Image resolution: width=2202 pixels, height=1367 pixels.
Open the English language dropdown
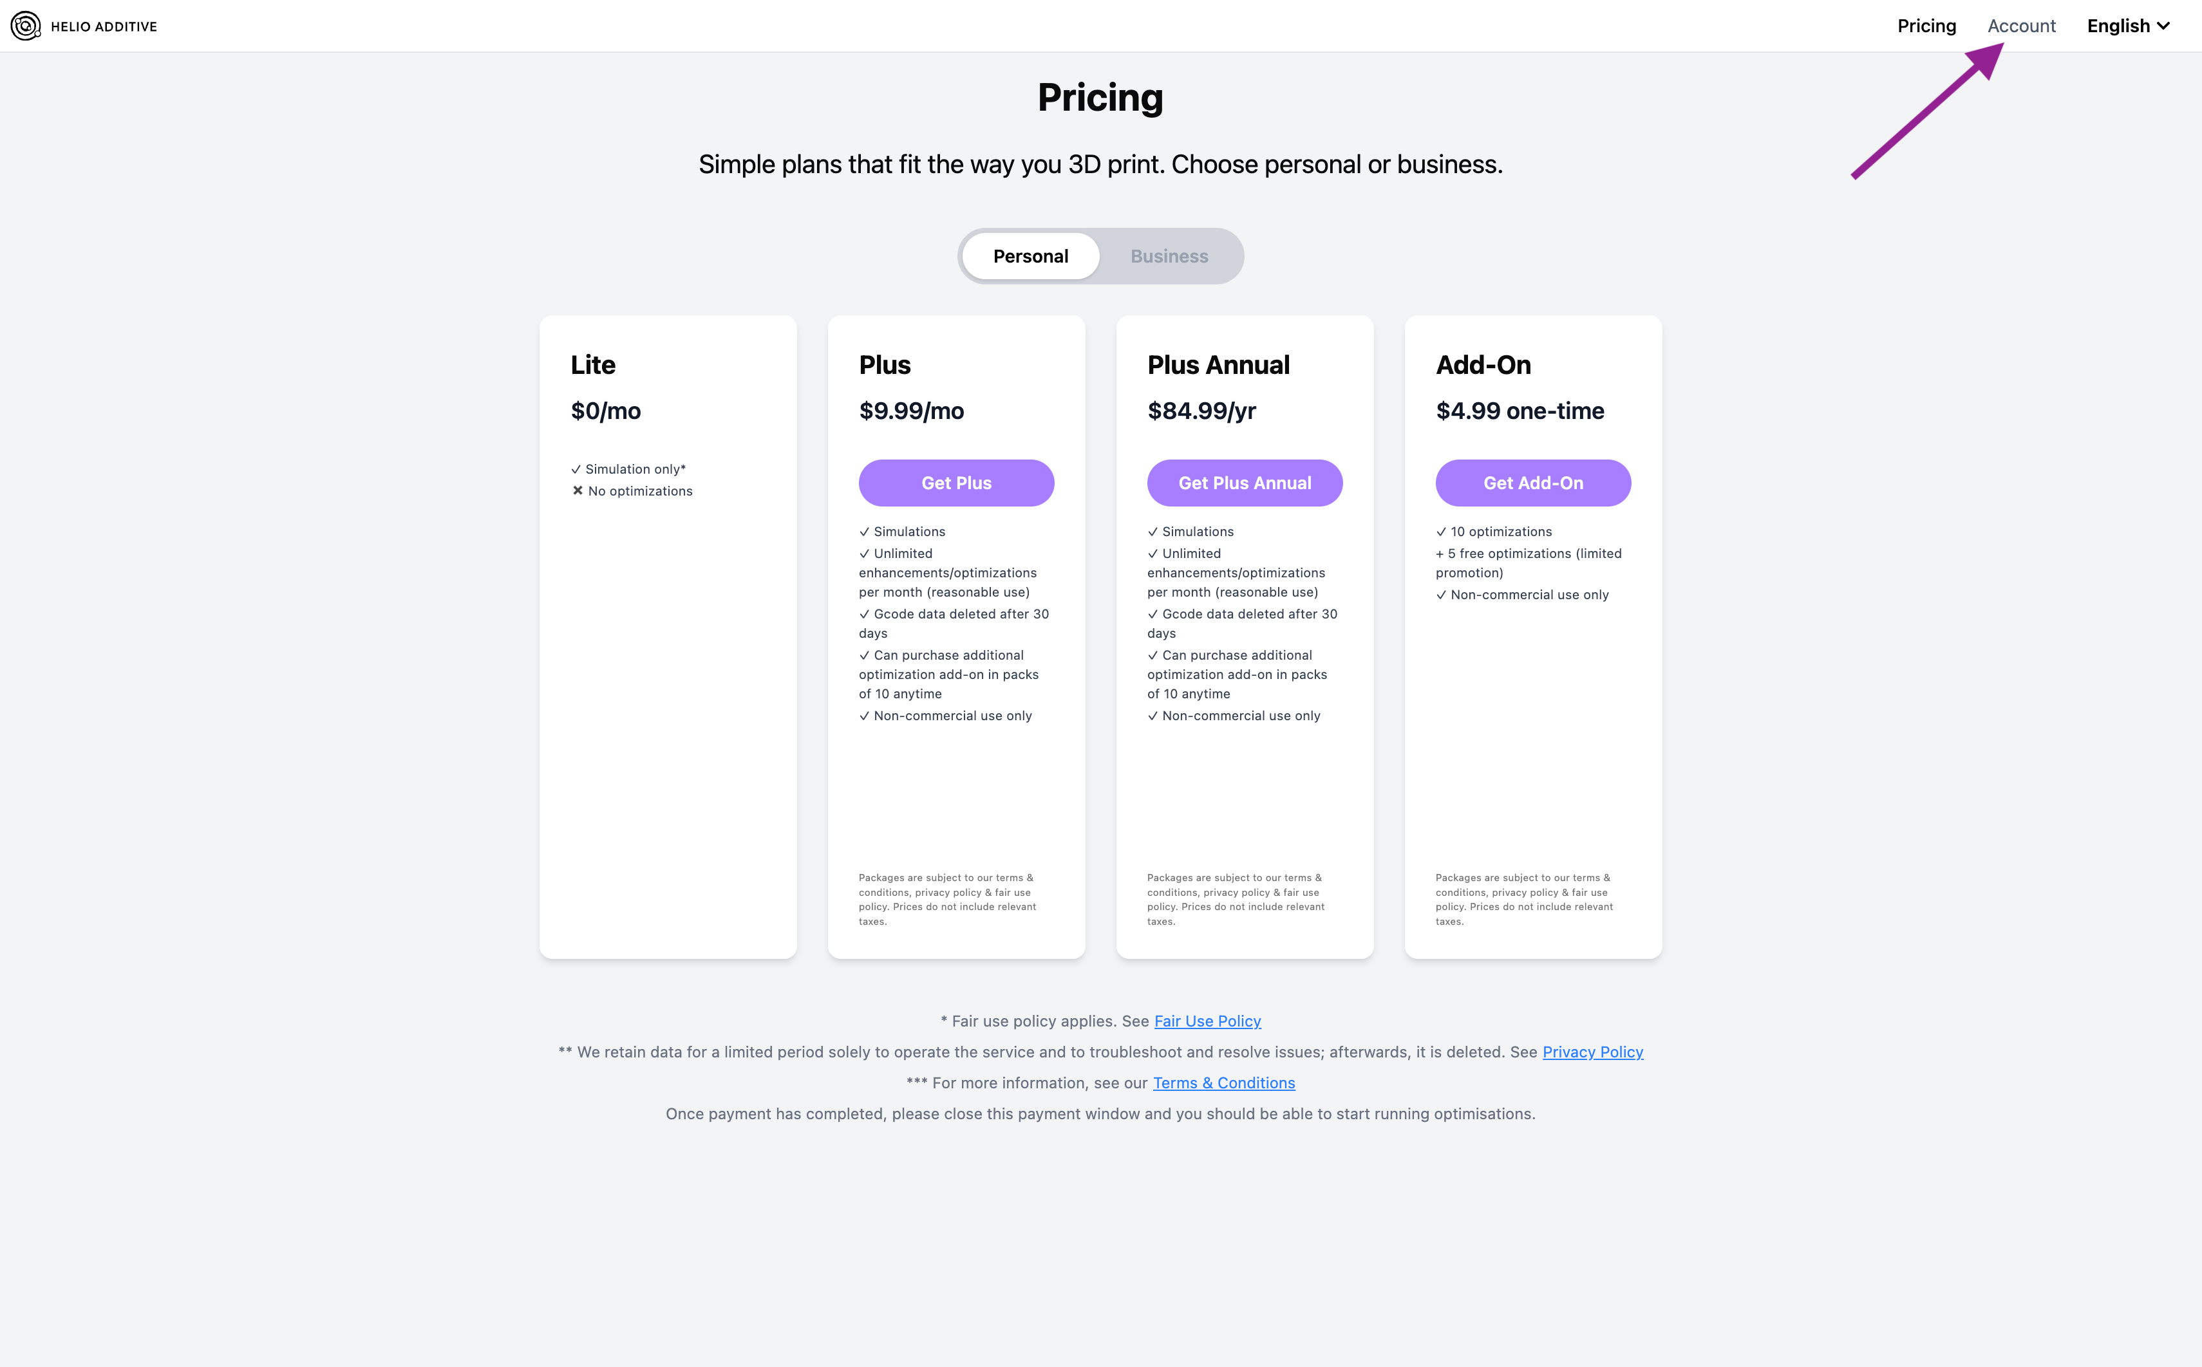click(2126, 26)
